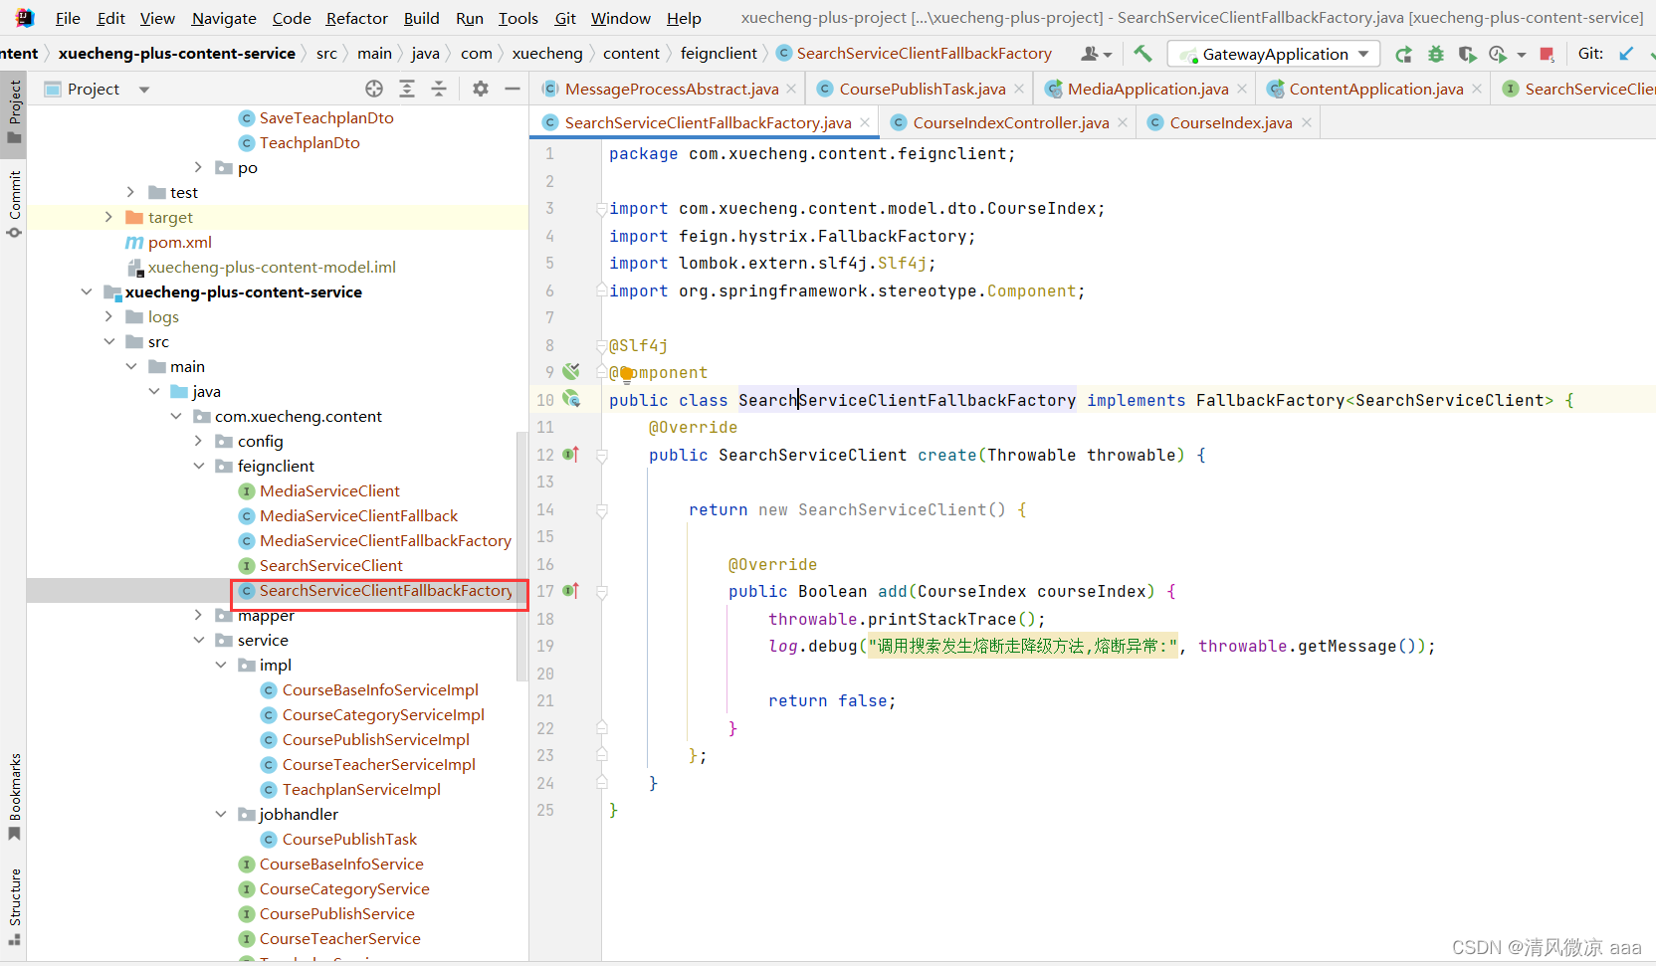This screenshot has width=1656, height=966.
Task: Collapse the feignclient package
Action: (x=198, y=466)
